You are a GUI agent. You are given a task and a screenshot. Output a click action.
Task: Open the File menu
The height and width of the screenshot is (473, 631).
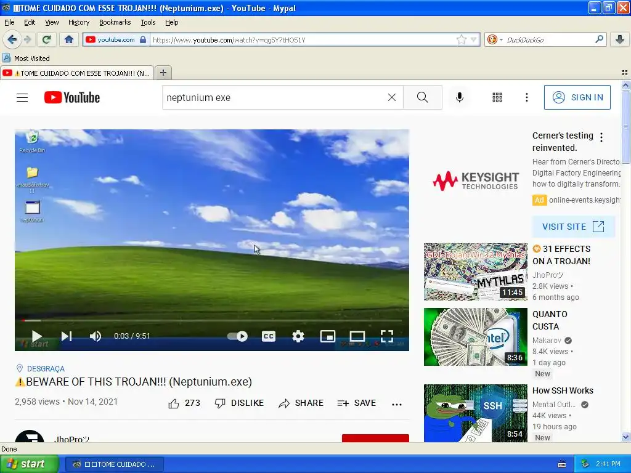(x=9, y=22)
